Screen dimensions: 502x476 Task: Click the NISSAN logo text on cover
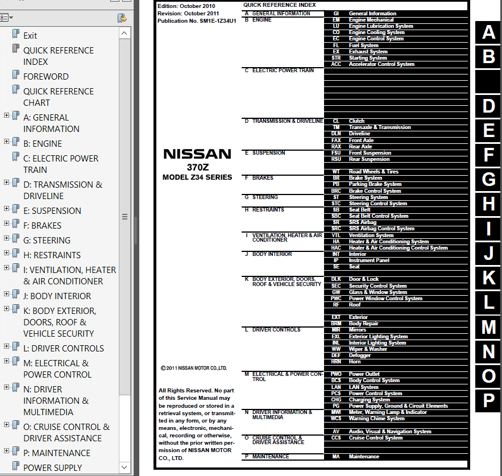(197, 154)
